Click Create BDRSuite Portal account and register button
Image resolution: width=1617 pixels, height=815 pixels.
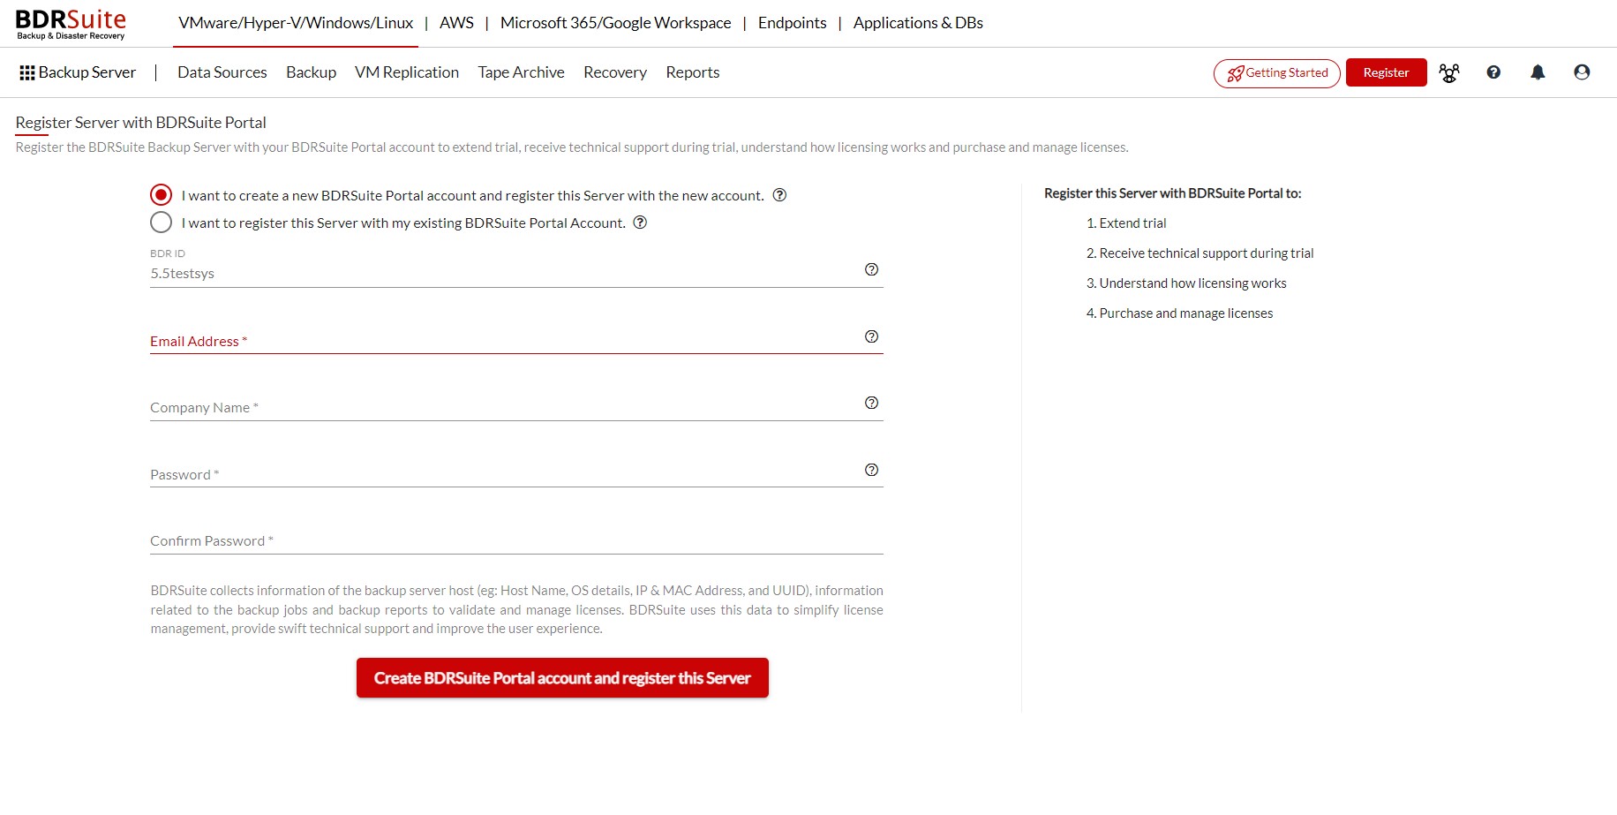tap(562, 678)
